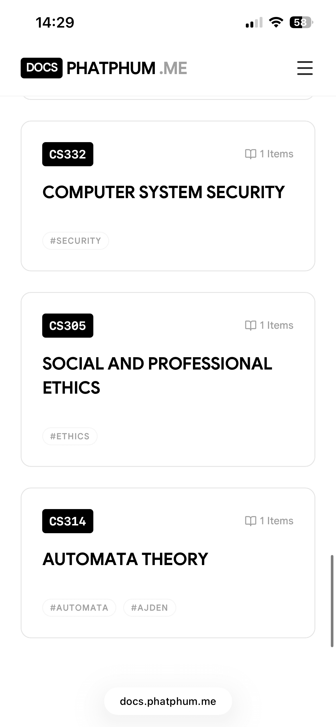Click the PHATPHUM.ME site title
This screenshot has height=727, width=336.
(x=127, y=68)
